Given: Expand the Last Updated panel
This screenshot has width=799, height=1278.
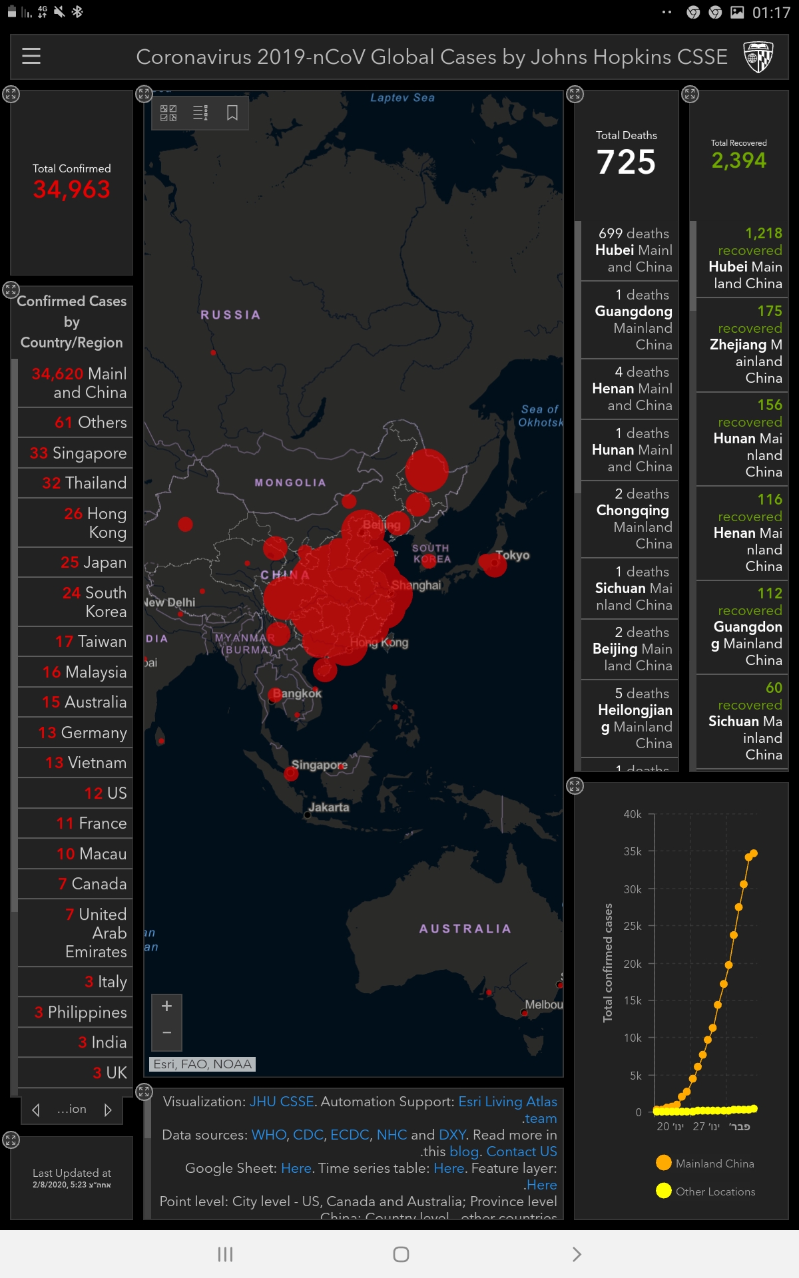Looking at the screenshot, I should click(x=11, y=1140).
